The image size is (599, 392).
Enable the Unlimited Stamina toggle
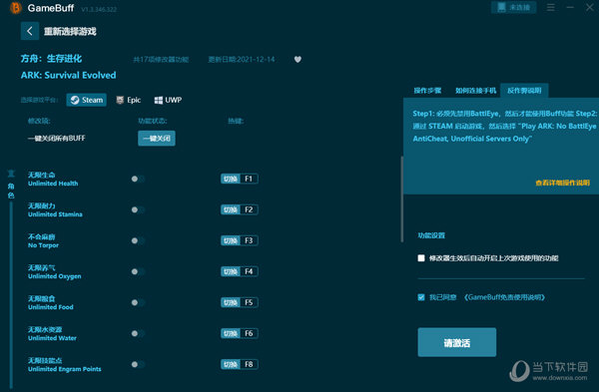click(x=138, y=209)
